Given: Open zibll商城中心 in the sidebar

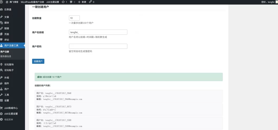Looking at the screenshot, I should point(11,108).
